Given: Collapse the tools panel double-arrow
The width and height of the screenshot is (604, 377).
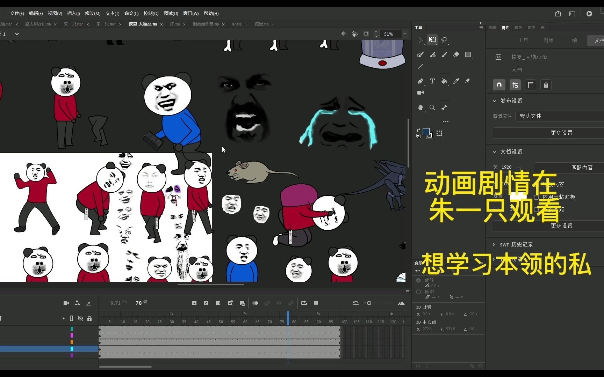Looking at the screenshot, I should tap(481, 23).
